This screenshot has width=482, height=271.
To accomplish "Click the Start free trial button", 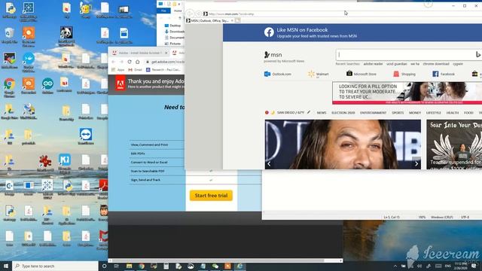I will tap(211, 196).
